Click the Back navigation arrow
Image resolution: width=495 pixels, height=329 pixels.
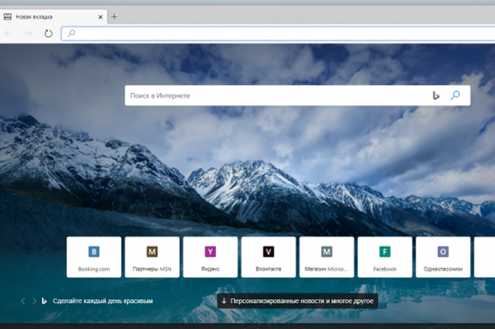[x=8, y=33]
